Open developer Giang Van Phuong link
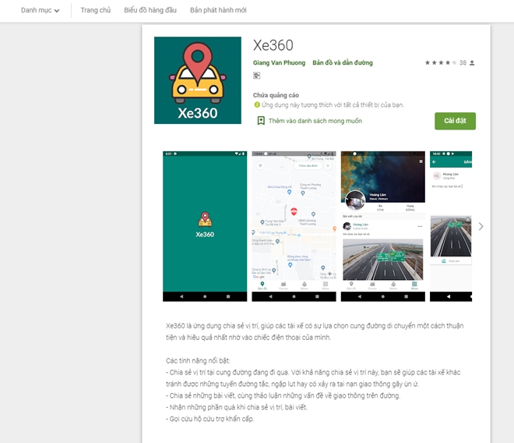514x443 pixels. pyautogui.click(x=279, y=62)
